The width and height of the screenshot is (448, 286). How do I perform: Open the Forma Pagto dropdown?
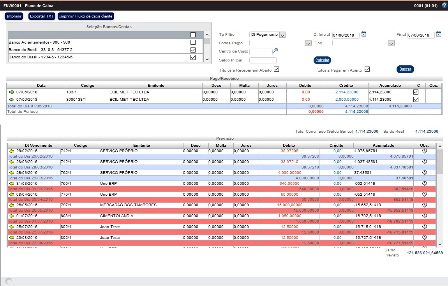(x=308, y=43)
